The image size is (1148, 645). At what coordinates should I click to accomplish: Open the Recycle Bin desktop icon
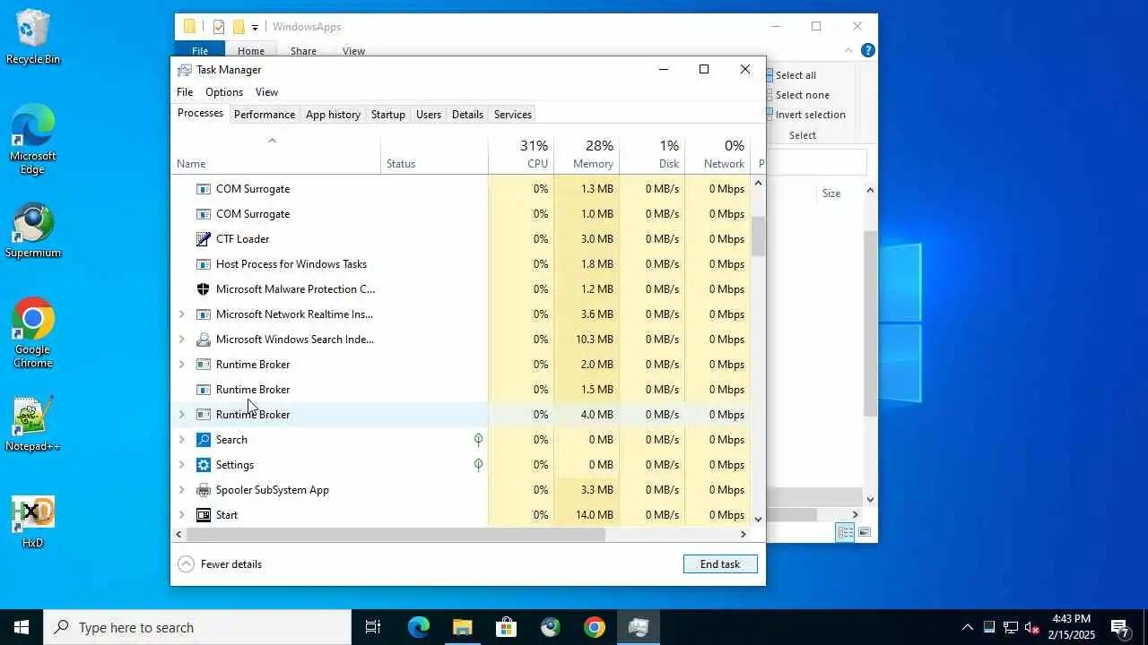click(33, 38)
